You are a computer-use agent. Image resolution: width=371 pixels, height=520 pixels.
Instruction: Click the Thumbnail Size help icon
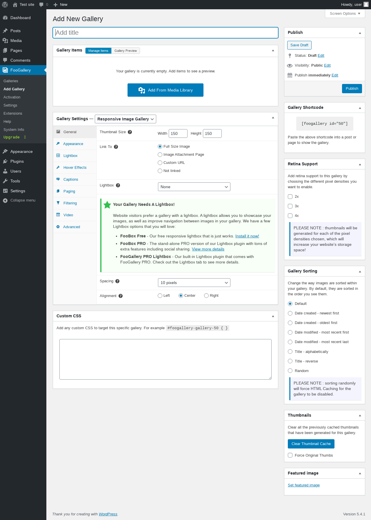[130, 132]
